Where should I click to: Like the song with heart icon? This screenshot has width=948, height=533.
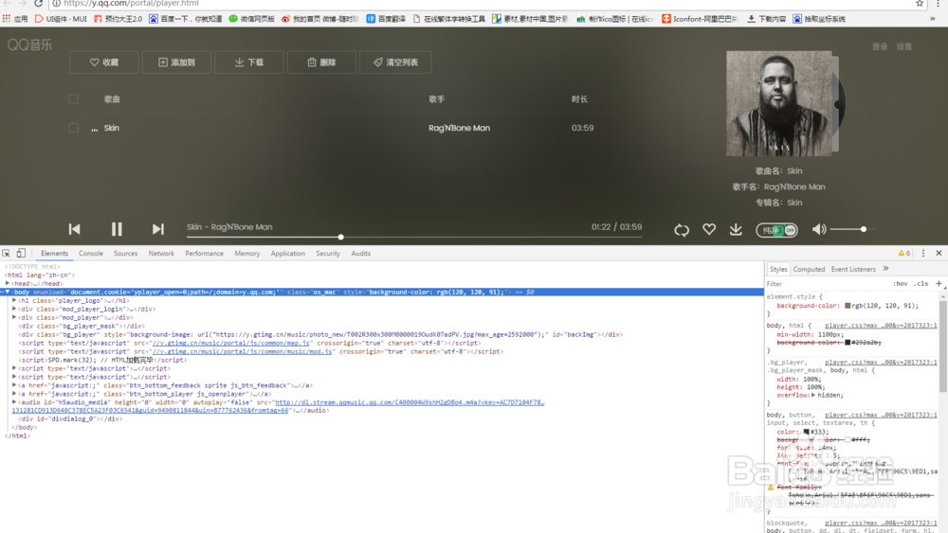point(708,229)
